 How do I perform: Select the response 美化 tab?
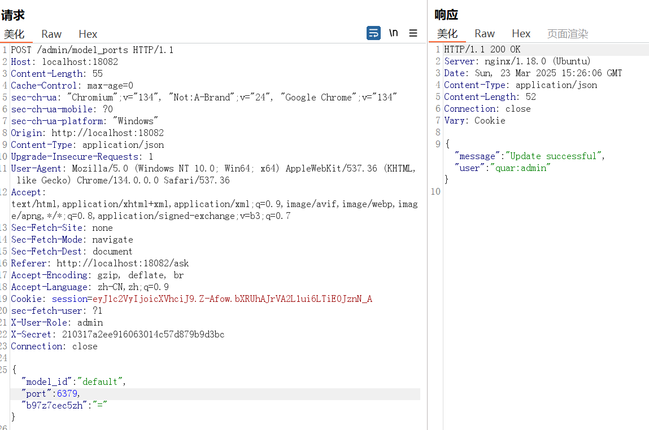pos(447,34)
